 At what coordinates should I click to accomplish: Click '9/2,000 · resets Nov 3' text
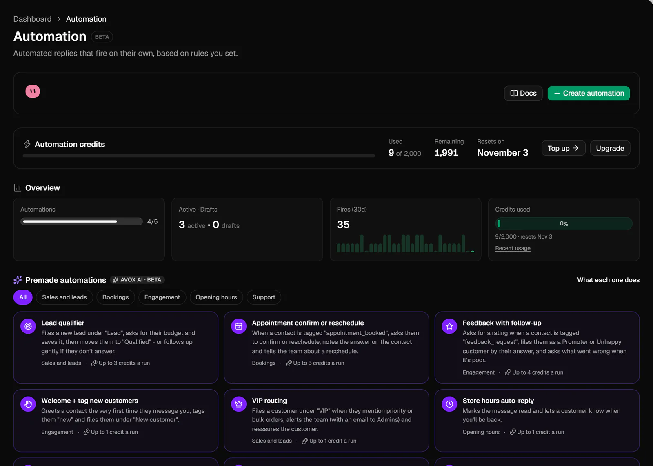[524, 237]
